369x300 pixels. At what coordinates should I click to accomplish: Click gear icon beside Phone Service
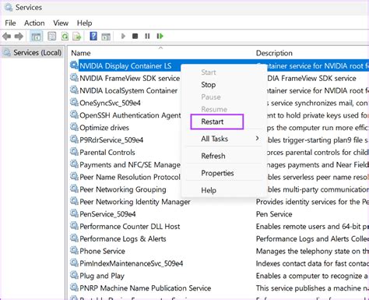74,250
